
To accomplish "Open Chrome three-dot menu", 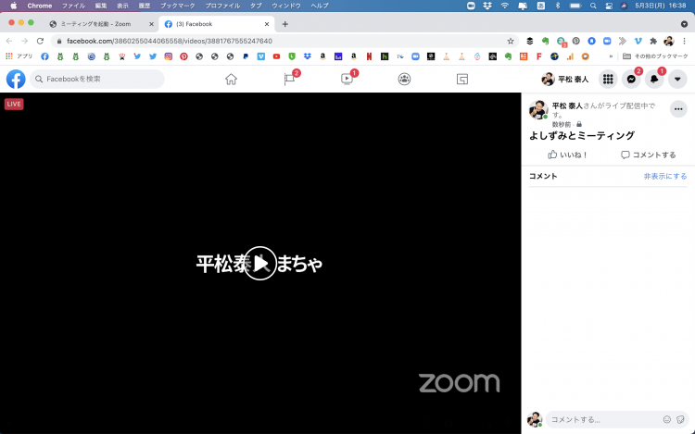I will [684, 41].
